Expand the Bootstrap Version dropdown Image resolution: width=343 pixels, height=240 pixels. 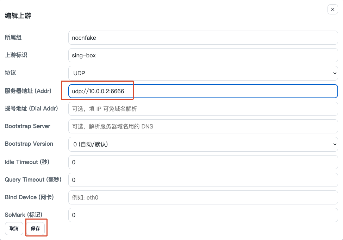pos(203,144)
